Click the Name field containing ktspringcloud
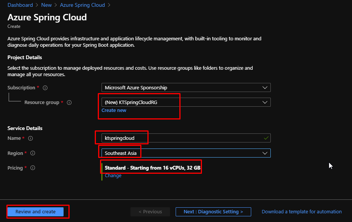Image resolution: width=352 pixels, height=222 pixels. point(181,138)
